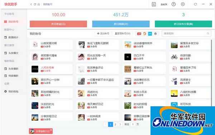Select the 吃货美食评论 account card
215x135 pixels.
click(97, 69)
